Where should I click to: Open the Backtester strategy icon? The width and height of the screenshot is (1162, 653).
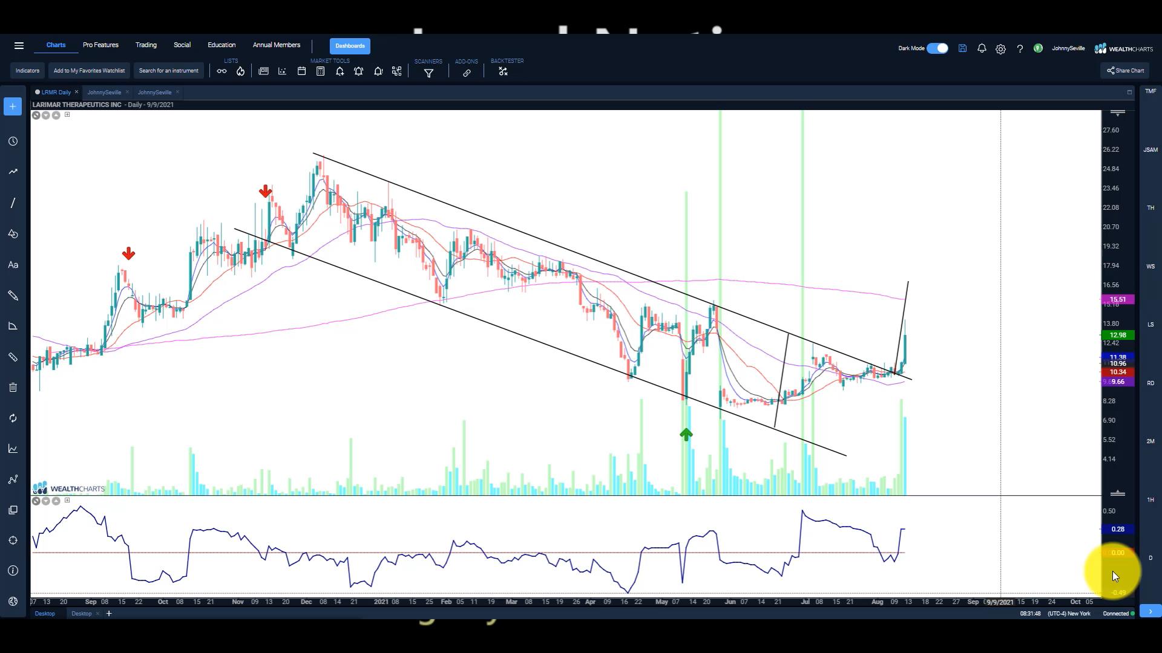[x=503, y=71]
